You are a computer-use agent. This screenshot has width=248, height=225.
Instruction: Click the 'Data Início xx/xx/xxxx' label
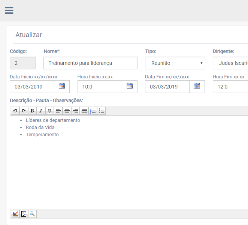(x=34, y=77)
